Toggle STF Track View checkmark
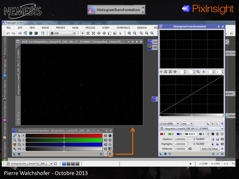The height and width of the screenshot is (179, 239). [105, 154]
